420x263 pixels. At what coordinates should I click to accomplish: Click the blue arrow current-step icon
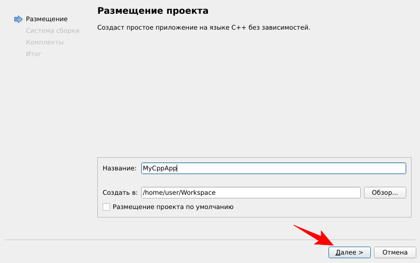click(x=18, y=19)
